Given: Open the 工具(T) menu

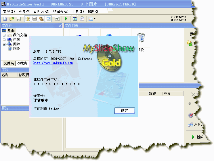Looking at the screenshot, I should coord(78,11).
